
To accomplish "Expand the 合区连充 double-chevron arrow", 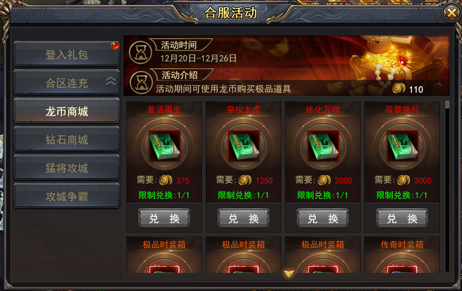I will [111, 81].
